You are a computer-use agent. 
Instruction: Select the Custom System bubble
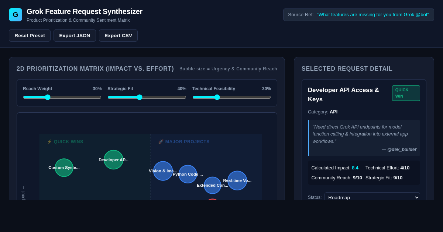tap(64, 168)
